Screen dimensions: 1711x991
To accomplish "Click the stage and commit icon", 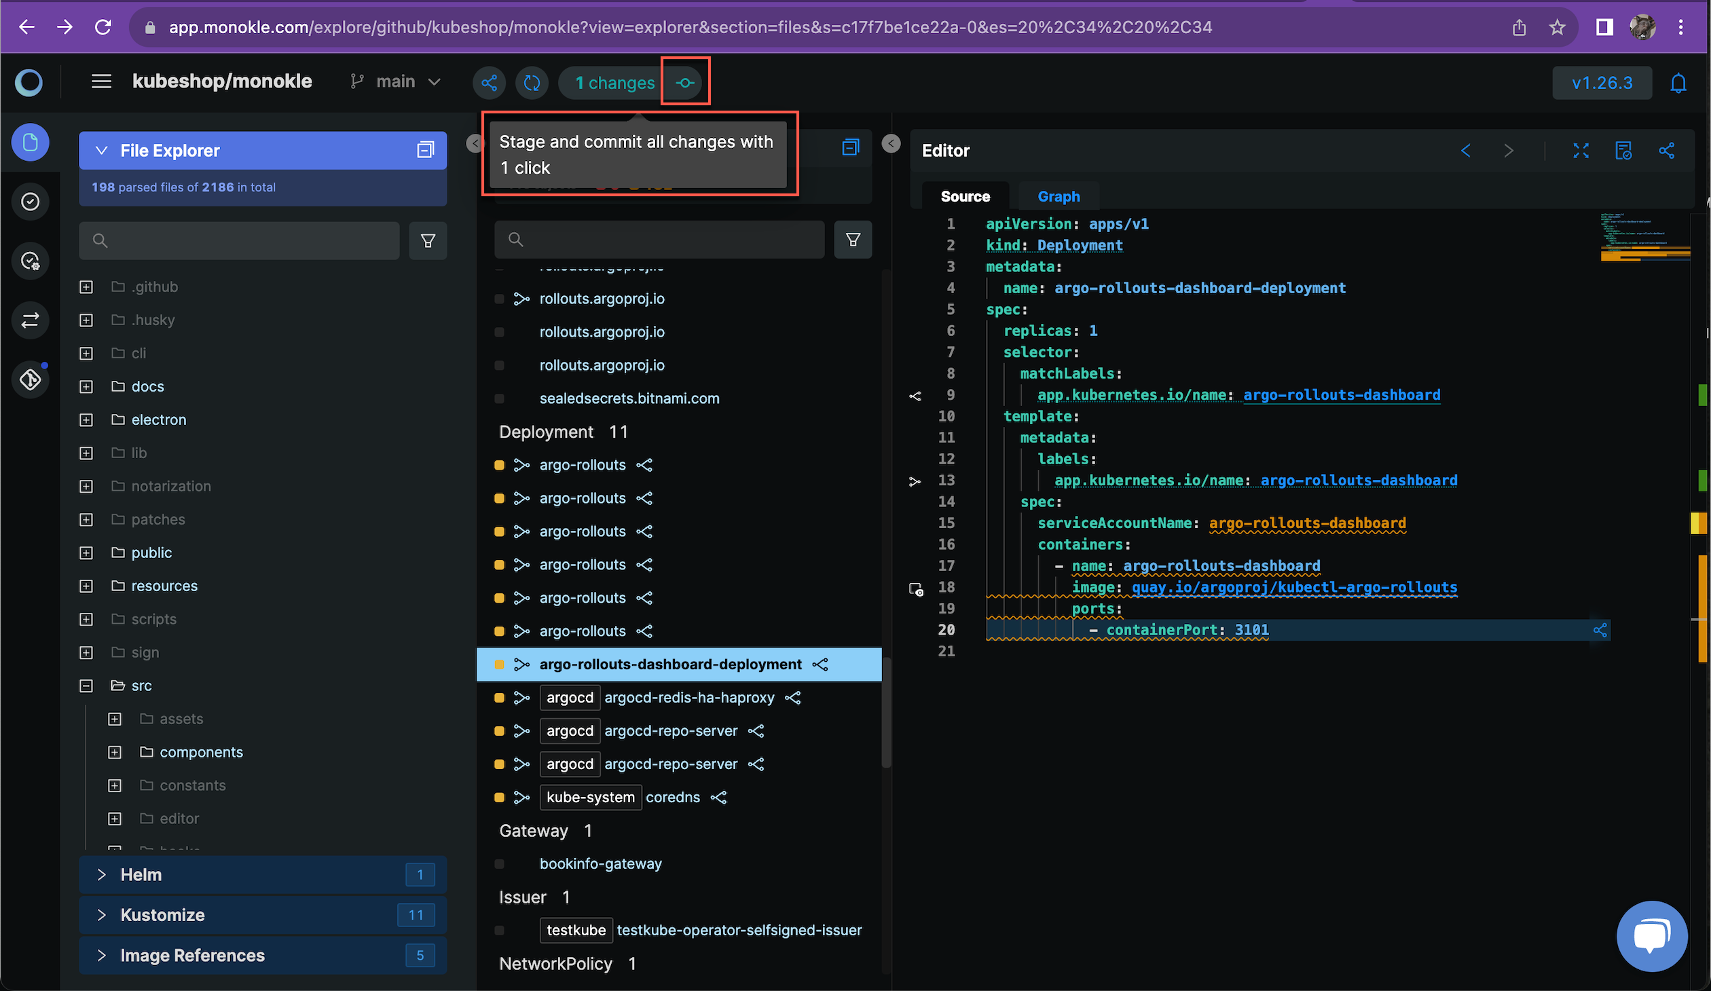I will 685,83.
